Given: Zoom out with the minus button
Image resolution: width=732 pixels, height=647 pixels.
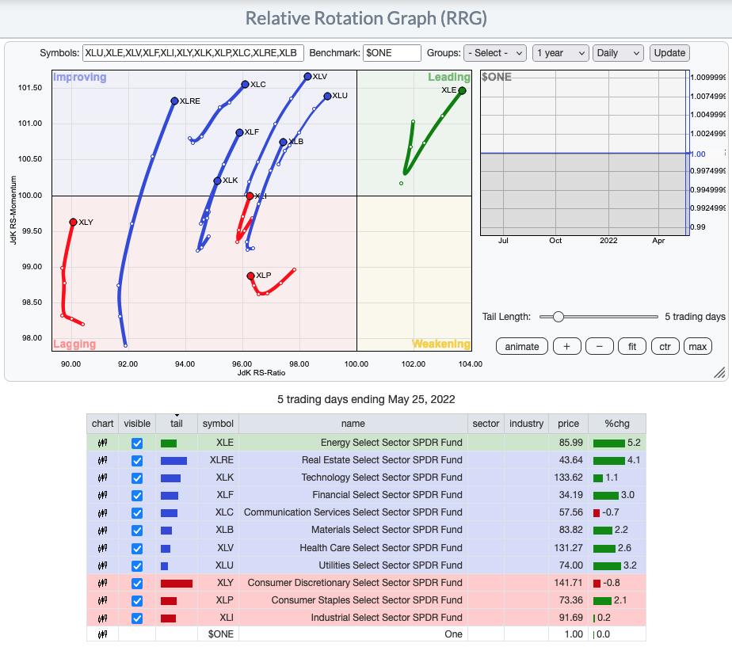Looking at the screenshot, I should coord(600,346).
